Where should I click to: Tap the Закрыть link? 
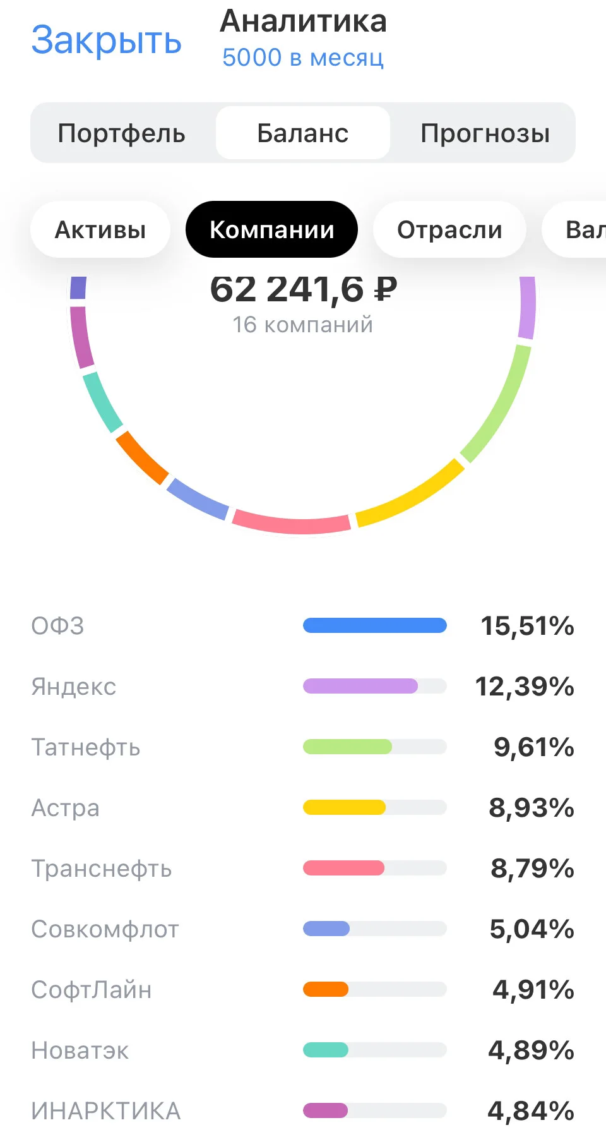107,40
